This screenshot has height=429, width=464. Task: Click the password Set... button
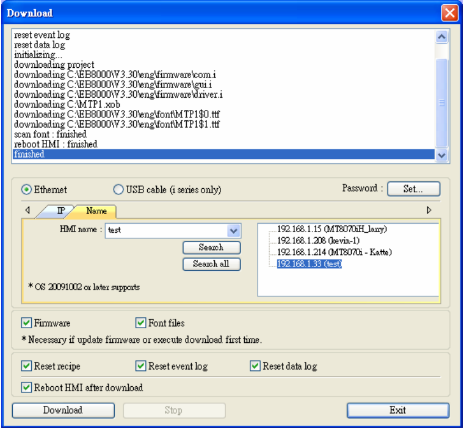pyautogui.click(x=413, y=188)
